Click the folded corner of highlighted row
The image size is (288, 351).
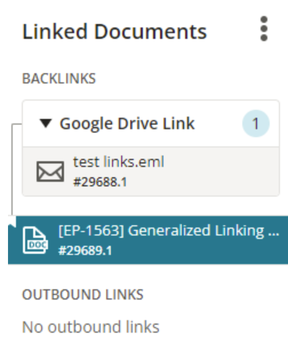[x=12, y=221]
